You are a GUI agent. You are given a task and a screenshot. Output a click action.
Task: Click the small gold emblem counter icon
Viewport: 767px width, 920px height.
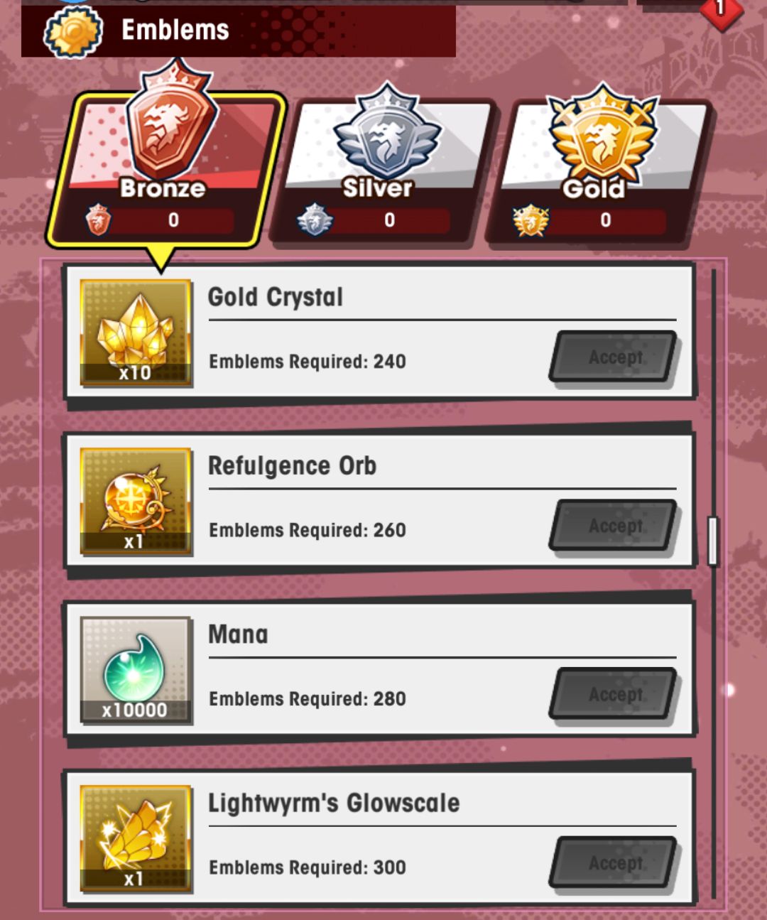(531, 220)
